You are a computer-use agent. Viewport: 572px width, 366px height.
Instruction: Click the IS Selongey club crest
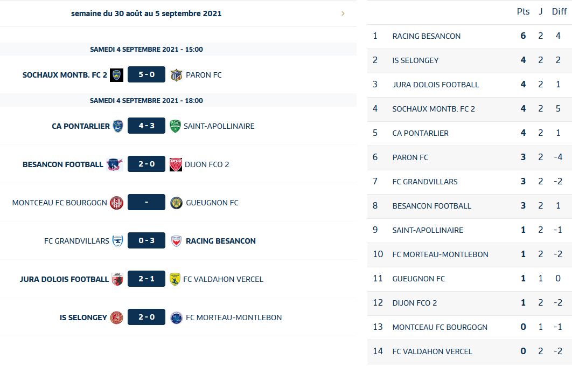[x=116, y=317]
